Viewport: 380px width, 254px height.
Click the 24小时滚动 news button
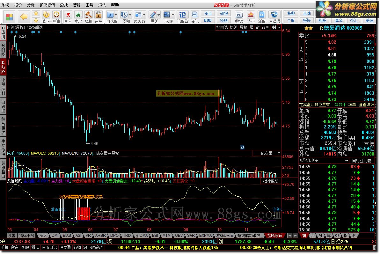(93, 247)
